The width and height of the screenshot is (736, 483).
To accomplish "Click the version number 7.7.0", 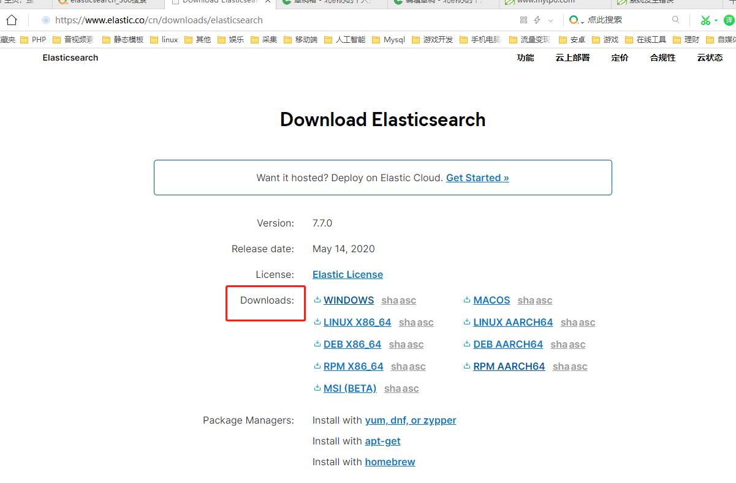I will pyautogui.click(x=322, y=223).
